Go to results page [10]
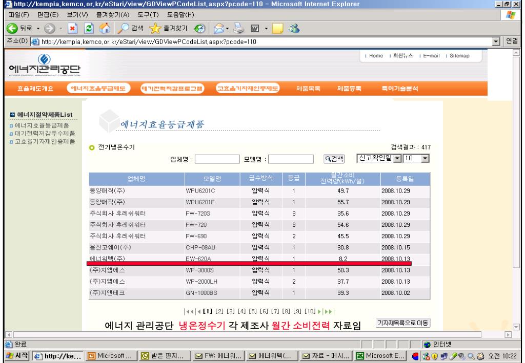 310,311
